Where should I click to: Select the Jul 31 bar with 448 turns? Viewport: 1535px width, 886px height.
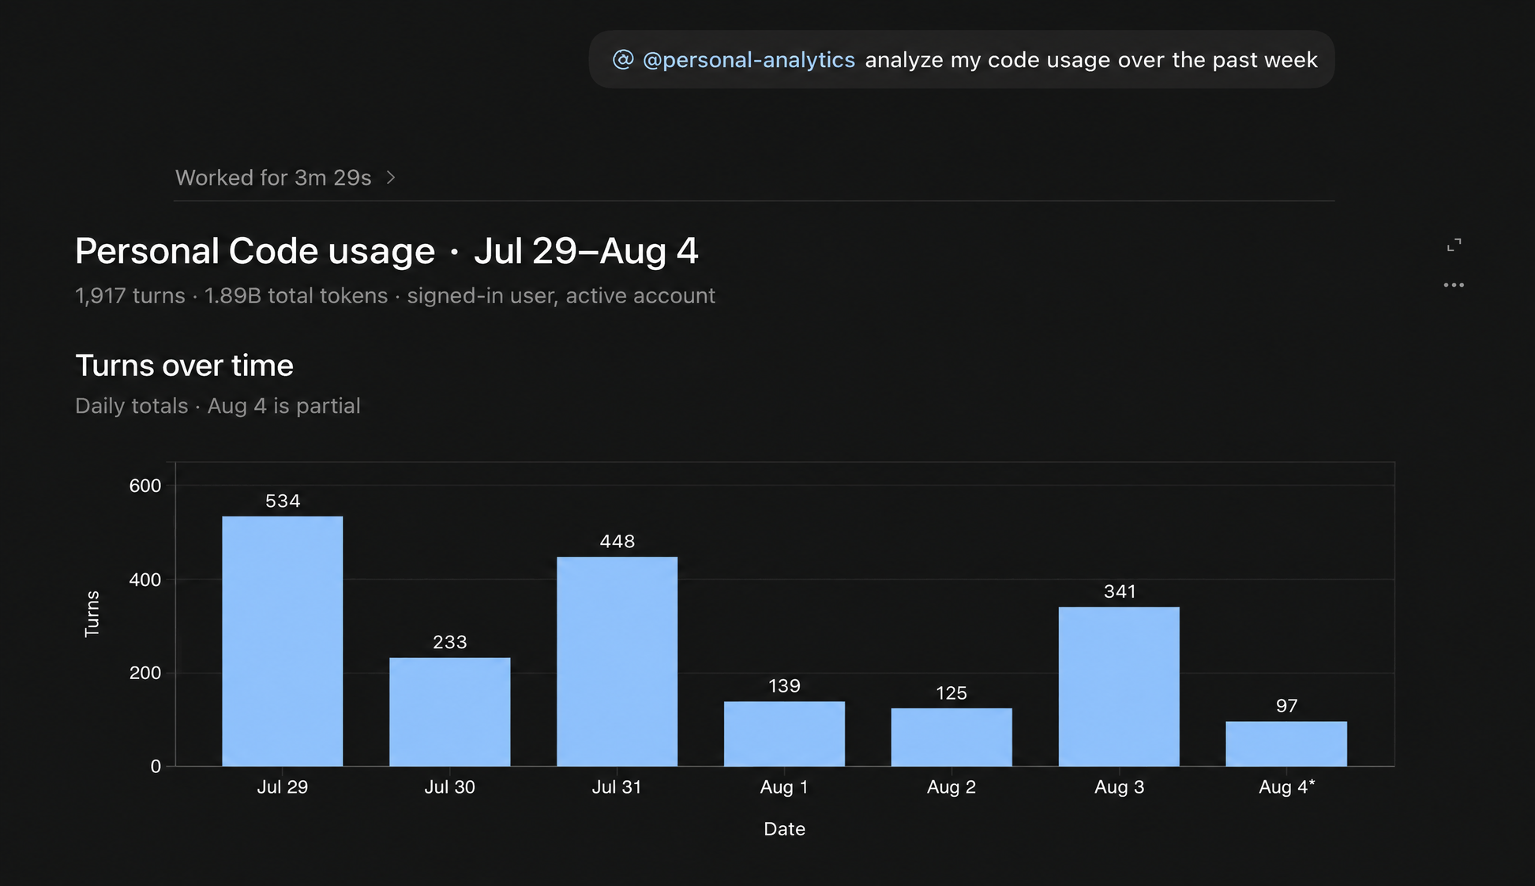click(617, 662)
